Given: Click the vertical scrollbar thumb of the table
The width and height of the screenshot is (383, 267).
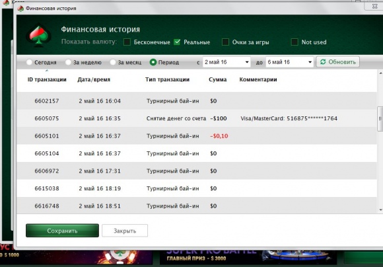Looking at the screenshot, I should pyautogui.click(x=380, y=119).
